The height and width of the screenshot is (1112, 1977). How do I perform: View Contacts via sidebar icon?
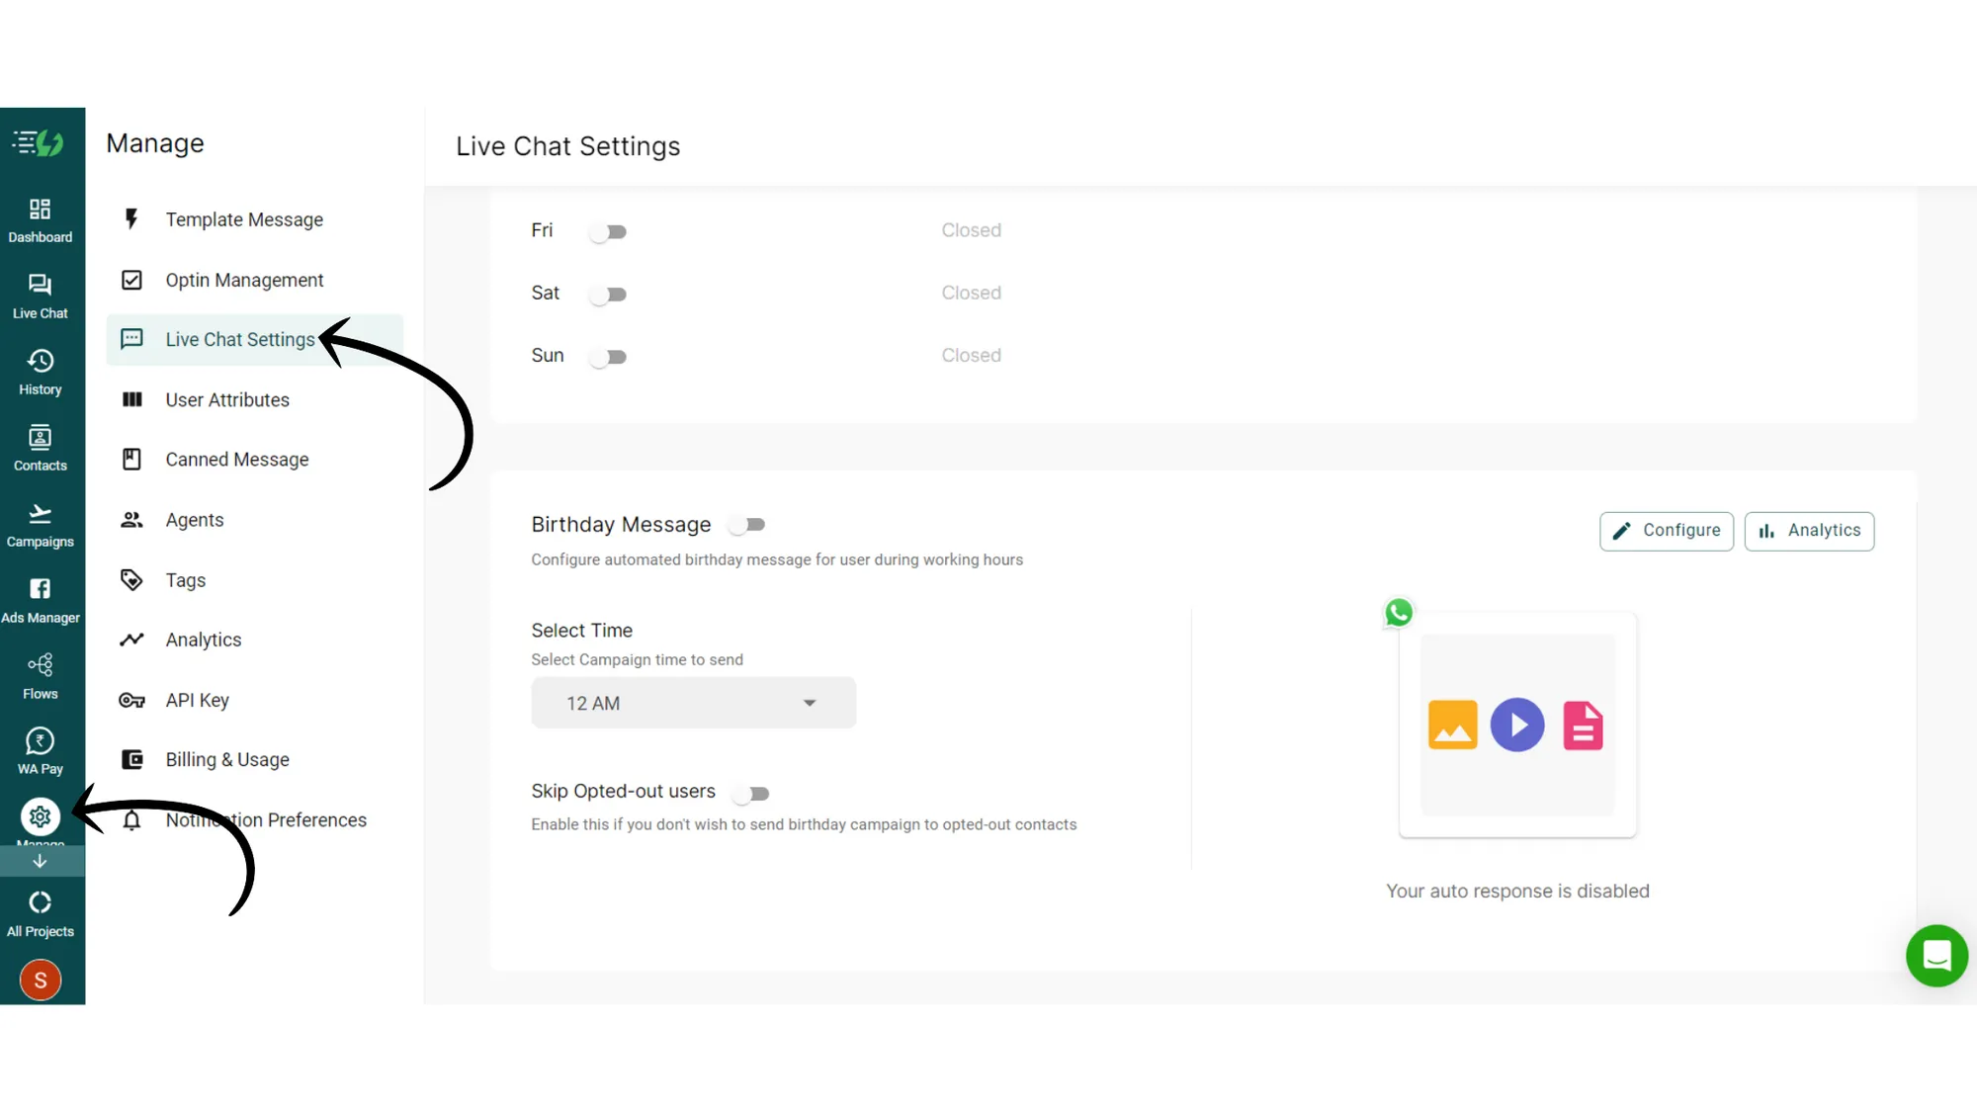click(x=40, y=445)
